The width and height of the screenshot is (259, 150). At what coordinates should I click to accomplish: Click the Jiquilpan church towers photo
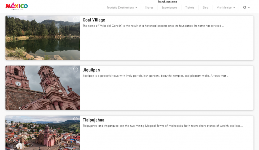42,88
